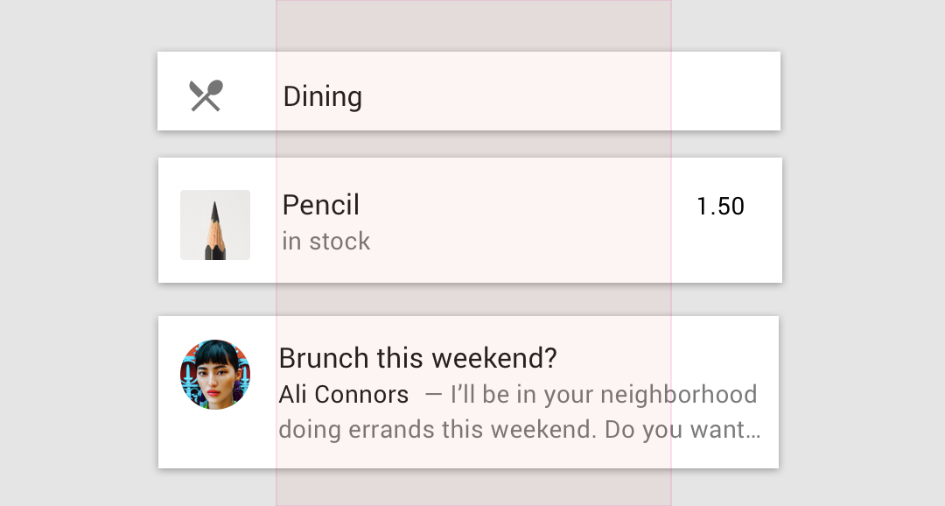Click the "in stock" status text

point(326,242)
